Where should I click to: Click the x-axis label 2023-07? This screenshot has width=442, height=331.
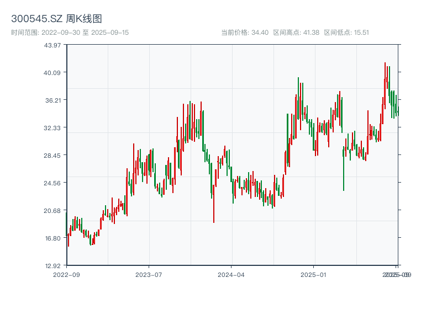click(149, 275)
